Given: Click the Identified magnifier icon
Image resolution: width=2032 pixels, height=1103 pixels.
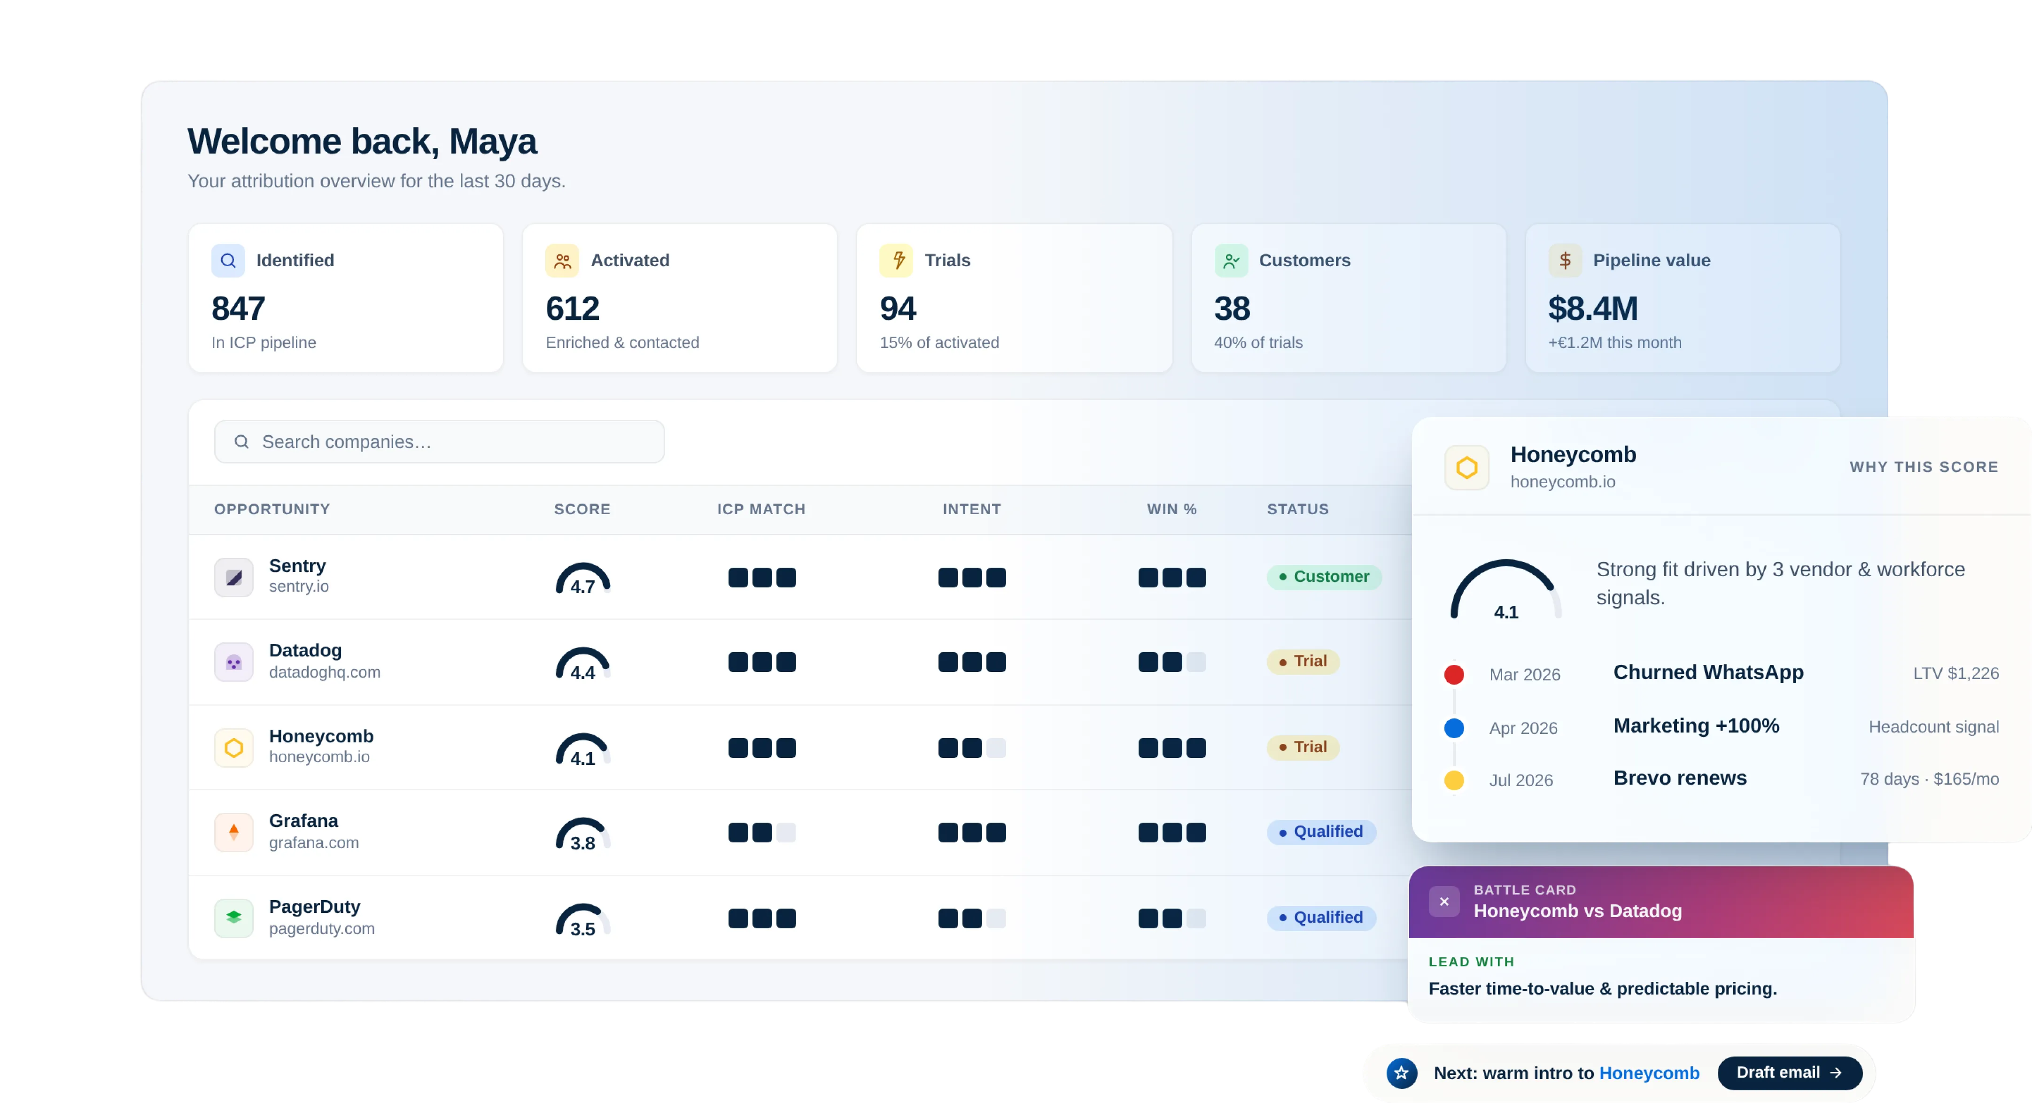Looking at the screenshot, I should click(228, 260).
